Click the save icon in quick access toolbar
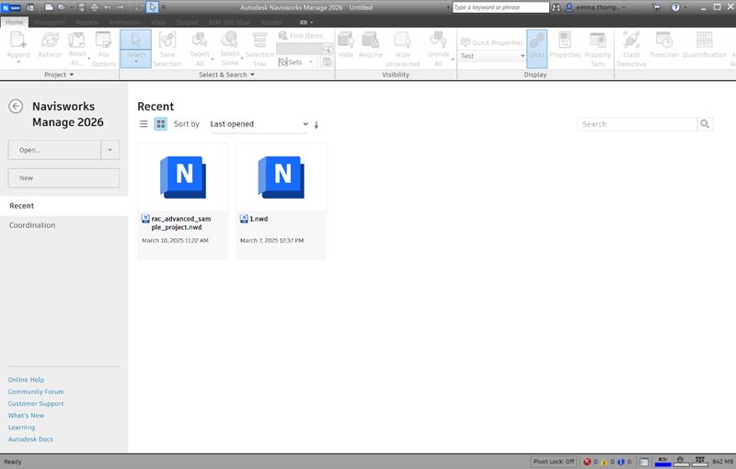The image size is (736, 469). pos(82,7)
